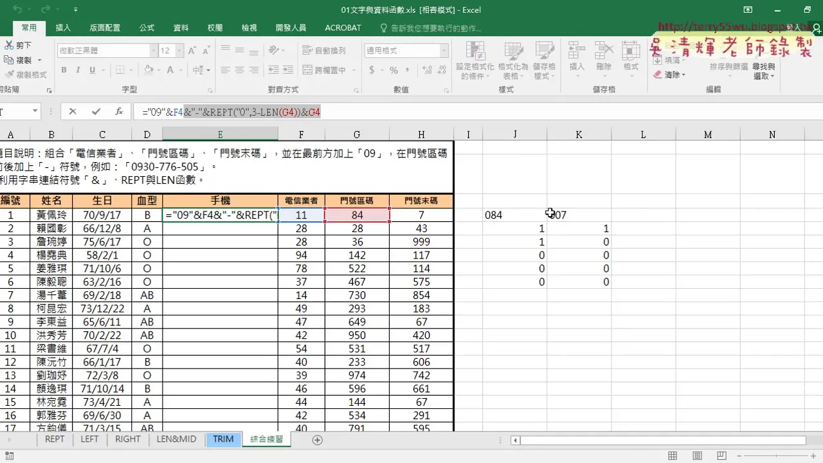Click cell containing 黃佩玲
Viewport: 823px width, 463px height.
click(x=51, y=215)
